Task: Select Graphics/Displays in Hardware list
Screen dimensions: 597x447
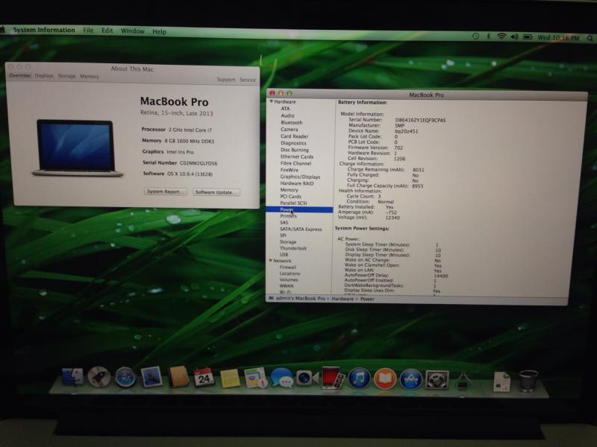Action: pyautogui.click(x=300, y=177)
